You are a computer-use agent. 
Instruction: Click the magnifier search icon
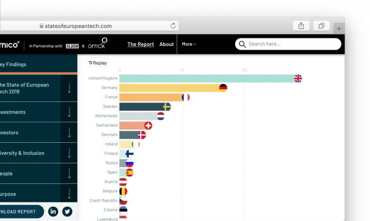(242, 44)
